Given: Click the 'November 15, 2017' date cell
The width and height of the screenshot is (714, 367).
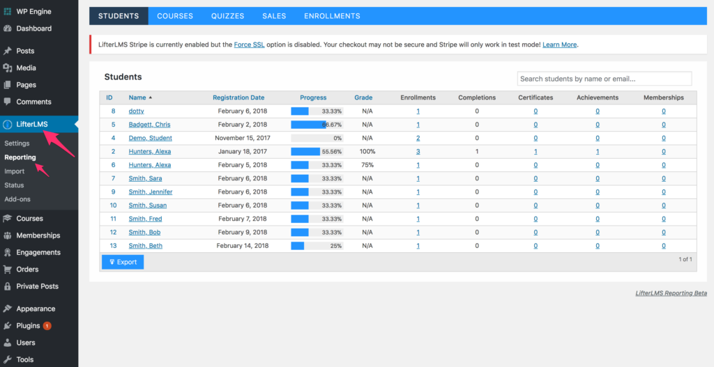Looking at the screenshot, I should pos(243,138).
